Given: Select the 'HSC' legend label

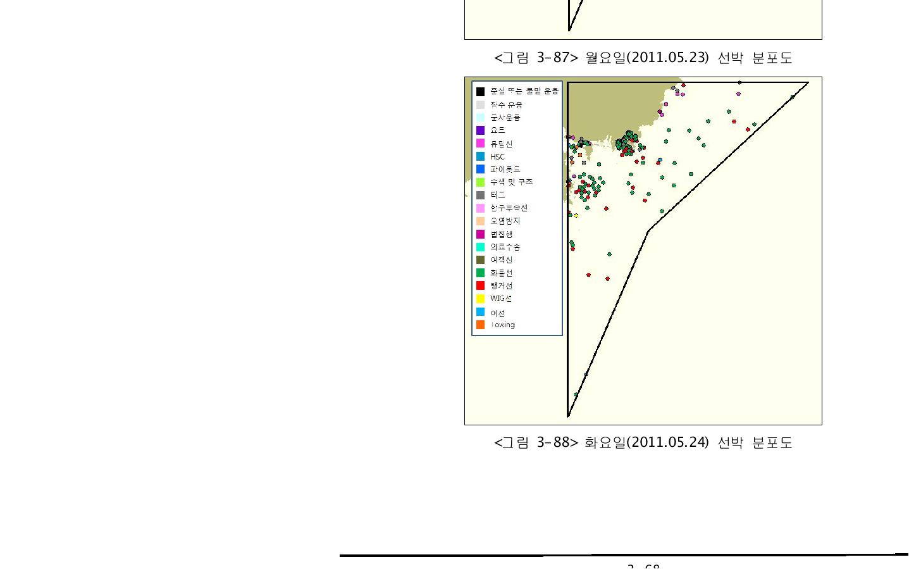Looking at the screenshot, I should point(498,157).
